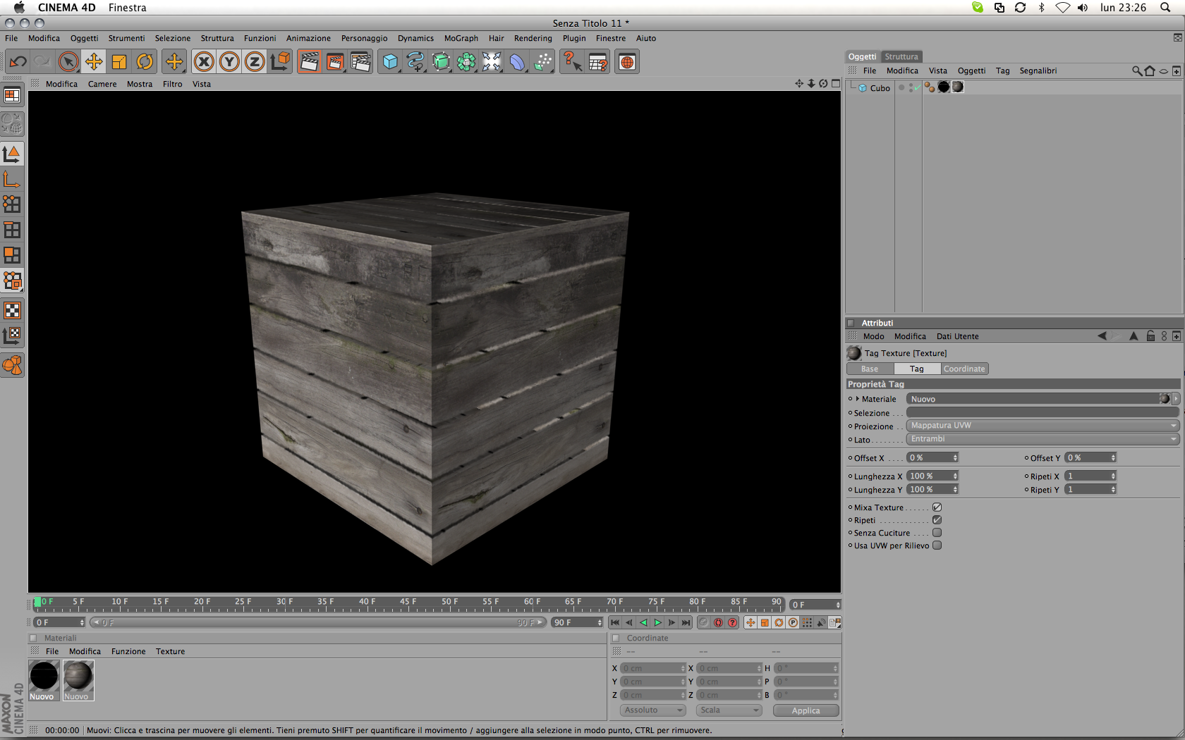The image size is (1185, 740).
Task: Expand the Assoluto coordinate dropdown
Action: tap(653, 710)
